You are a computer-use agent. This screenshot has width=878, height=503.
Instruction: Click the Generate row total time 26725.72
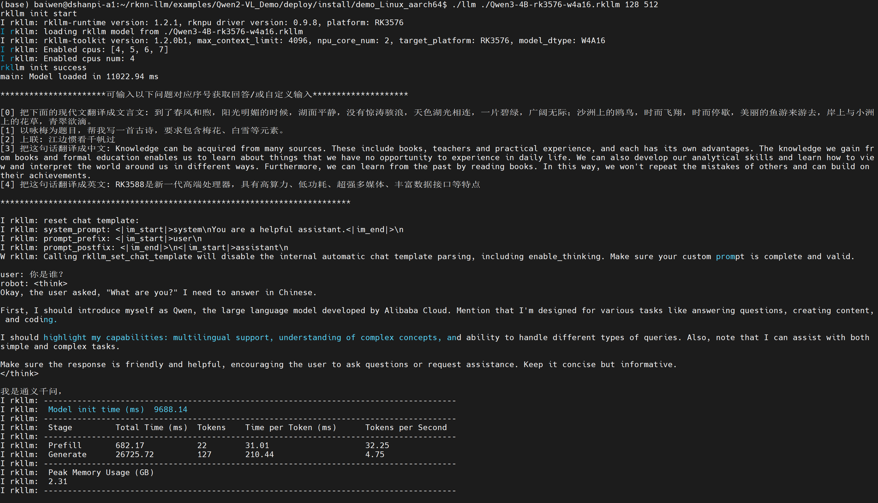pyautogui.click(x=134, y=454)
